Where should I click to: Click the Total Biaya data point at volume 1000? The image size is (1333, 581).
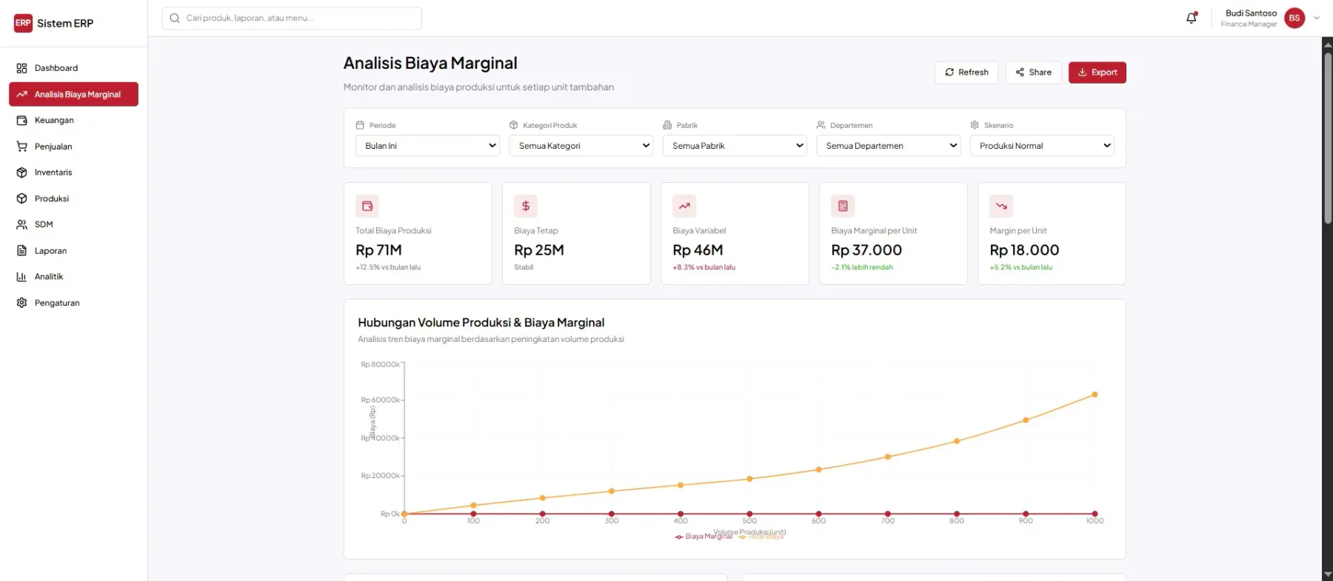[x=1095, y=394]
